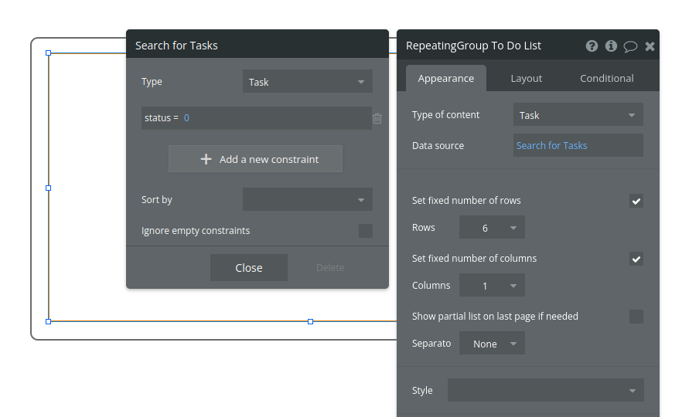Expand the Separator dropdown set to None
The height and width of the screenshot is (417, 682).
[492, 344]
